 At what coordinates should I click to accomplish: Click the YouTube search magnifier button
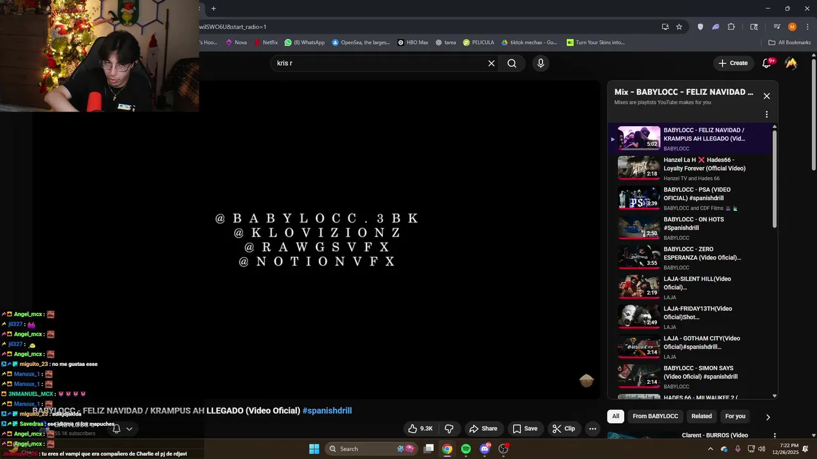pyautogui.click(x=512, y=63)
